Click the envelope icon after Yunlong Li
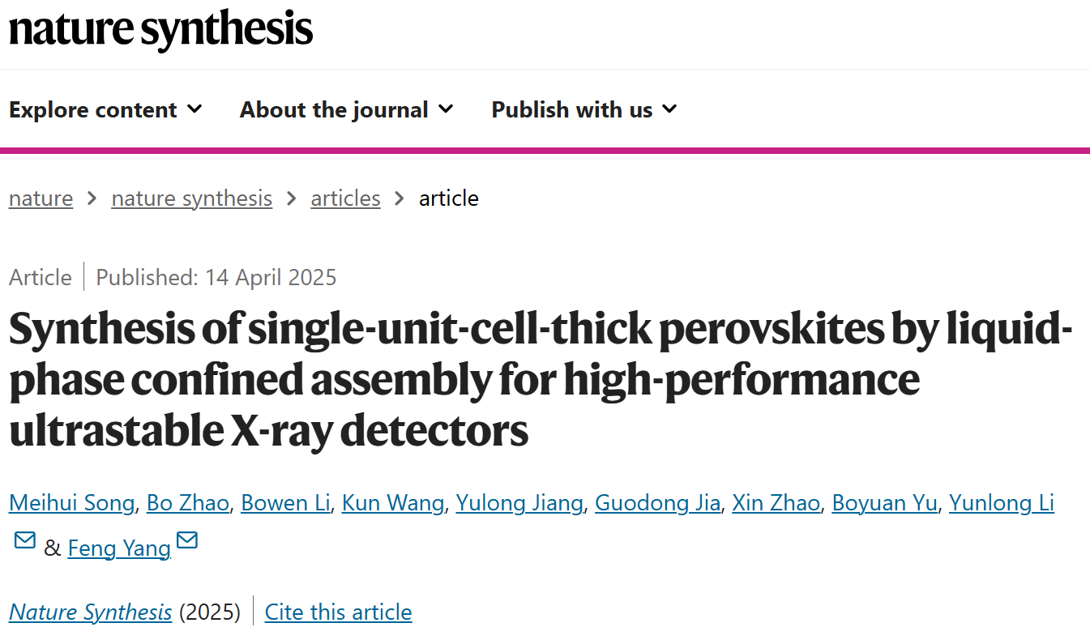This screenshot has height=640, width=1090. pos(25,540)
